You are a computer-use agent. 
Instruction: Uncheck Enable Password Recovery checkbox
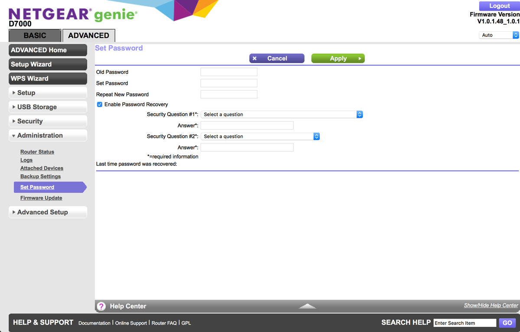pos(100,104)
